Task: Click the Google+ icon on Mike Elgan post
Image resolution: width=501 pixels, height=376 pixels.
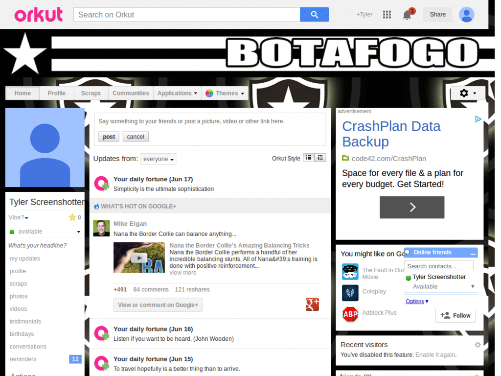Action: pyautogui.click(x=312, y=304)
